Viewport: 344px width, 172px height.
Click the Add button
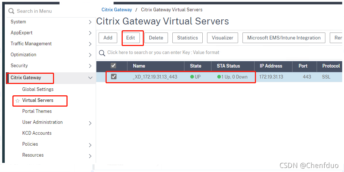(x=108, y=38)
